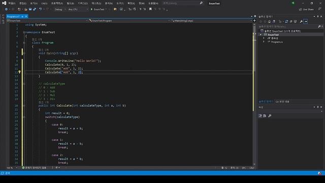Click Solution Explorer Show All Files icon

[296, 21]
